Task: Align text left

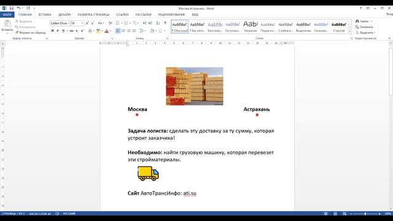Action: [118, 31]
